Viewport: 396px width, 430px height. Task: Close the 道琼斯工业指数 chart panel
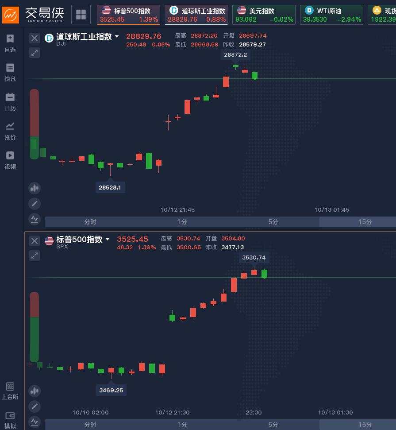click(35, 38)
